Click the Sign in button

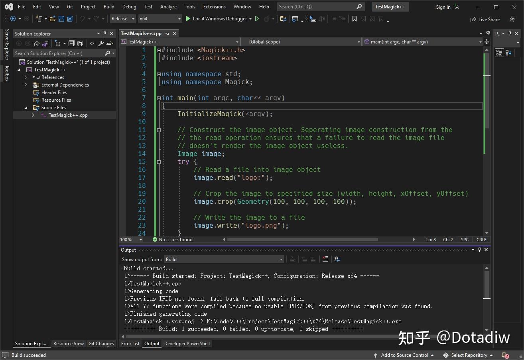click(443, 6)
